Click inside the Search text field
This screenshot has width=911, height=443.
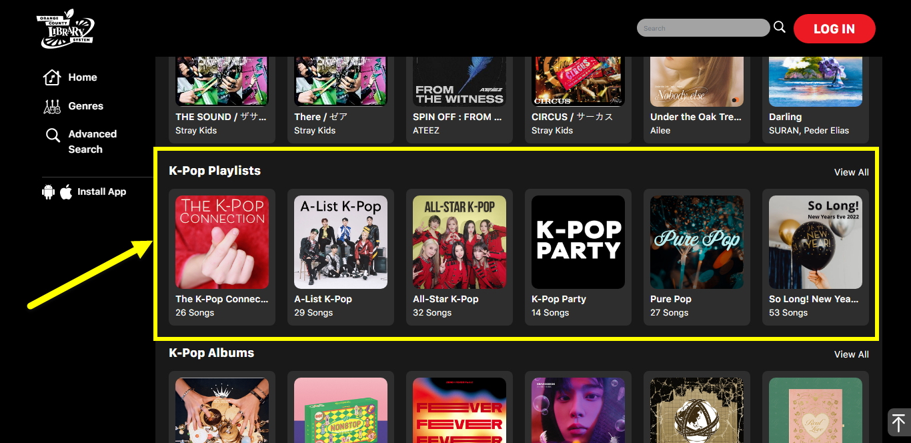pos(703,28)
